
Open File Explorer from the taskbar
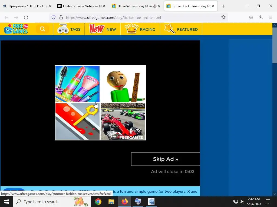pos(111,202)
